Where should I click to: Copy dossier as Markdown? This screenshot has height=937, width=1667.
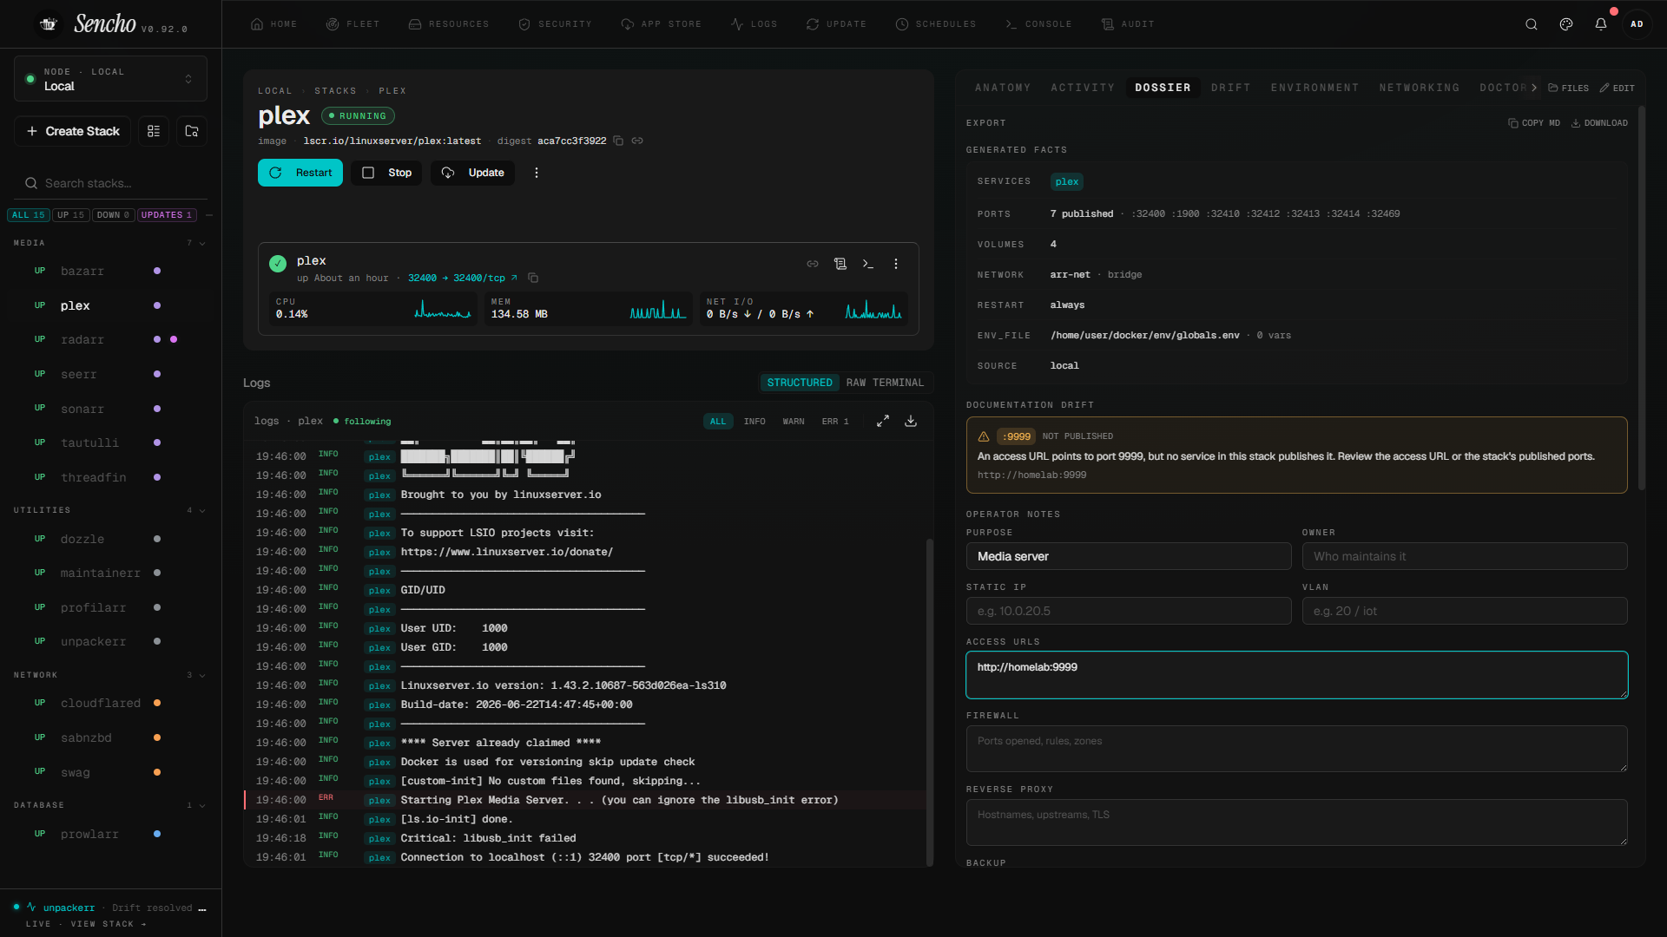(1534, 123)
